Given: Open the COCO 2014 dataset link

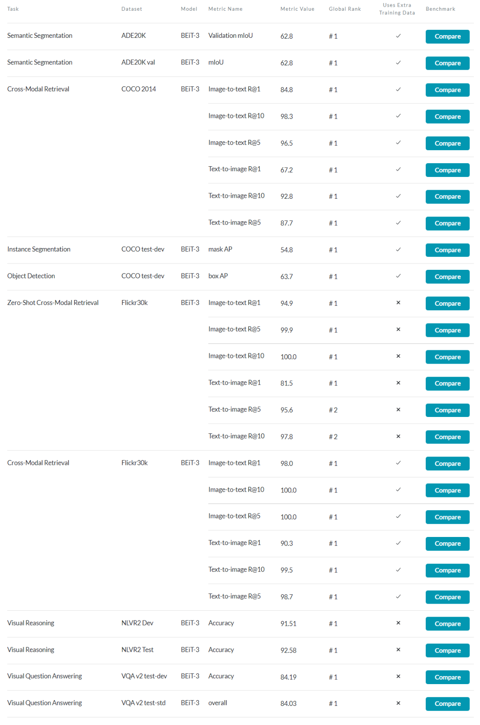Looking at the screenshot, I should pyautogui.click(x=138, y=89).
